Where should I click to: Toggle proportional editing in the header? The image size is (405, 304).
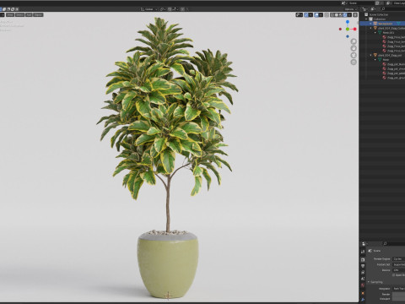click(x=182, y=9)
